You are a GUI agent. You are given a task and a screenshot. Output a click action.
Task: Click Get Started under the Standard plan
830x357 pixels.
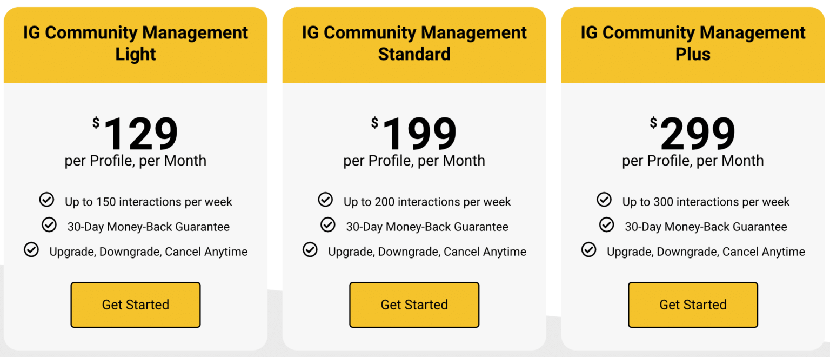coord(414,305)
